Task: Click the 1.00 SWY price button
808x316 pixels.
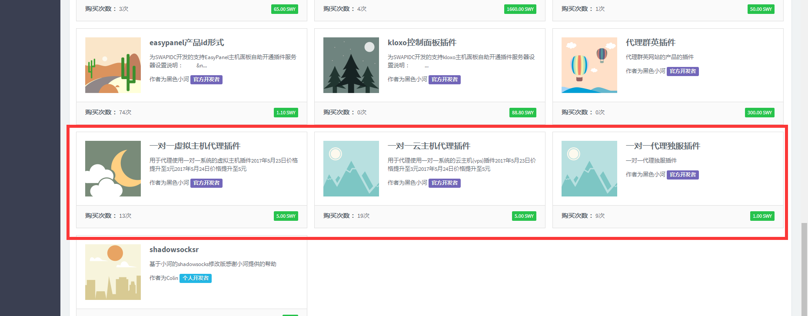Action: point(762,216)
